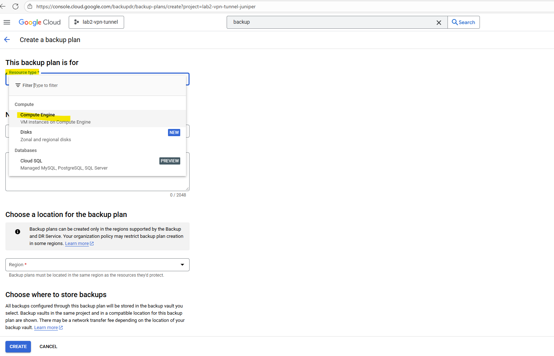Select the Cloud SQL resource type option
Viewport: 554px width, 356px height.
(97, 165)
